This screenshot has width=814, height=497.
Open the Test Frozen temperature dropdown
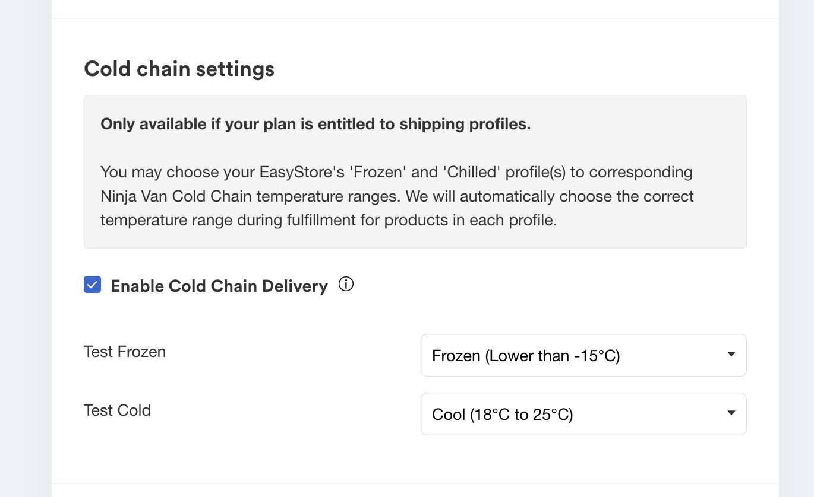coord(583,355)
